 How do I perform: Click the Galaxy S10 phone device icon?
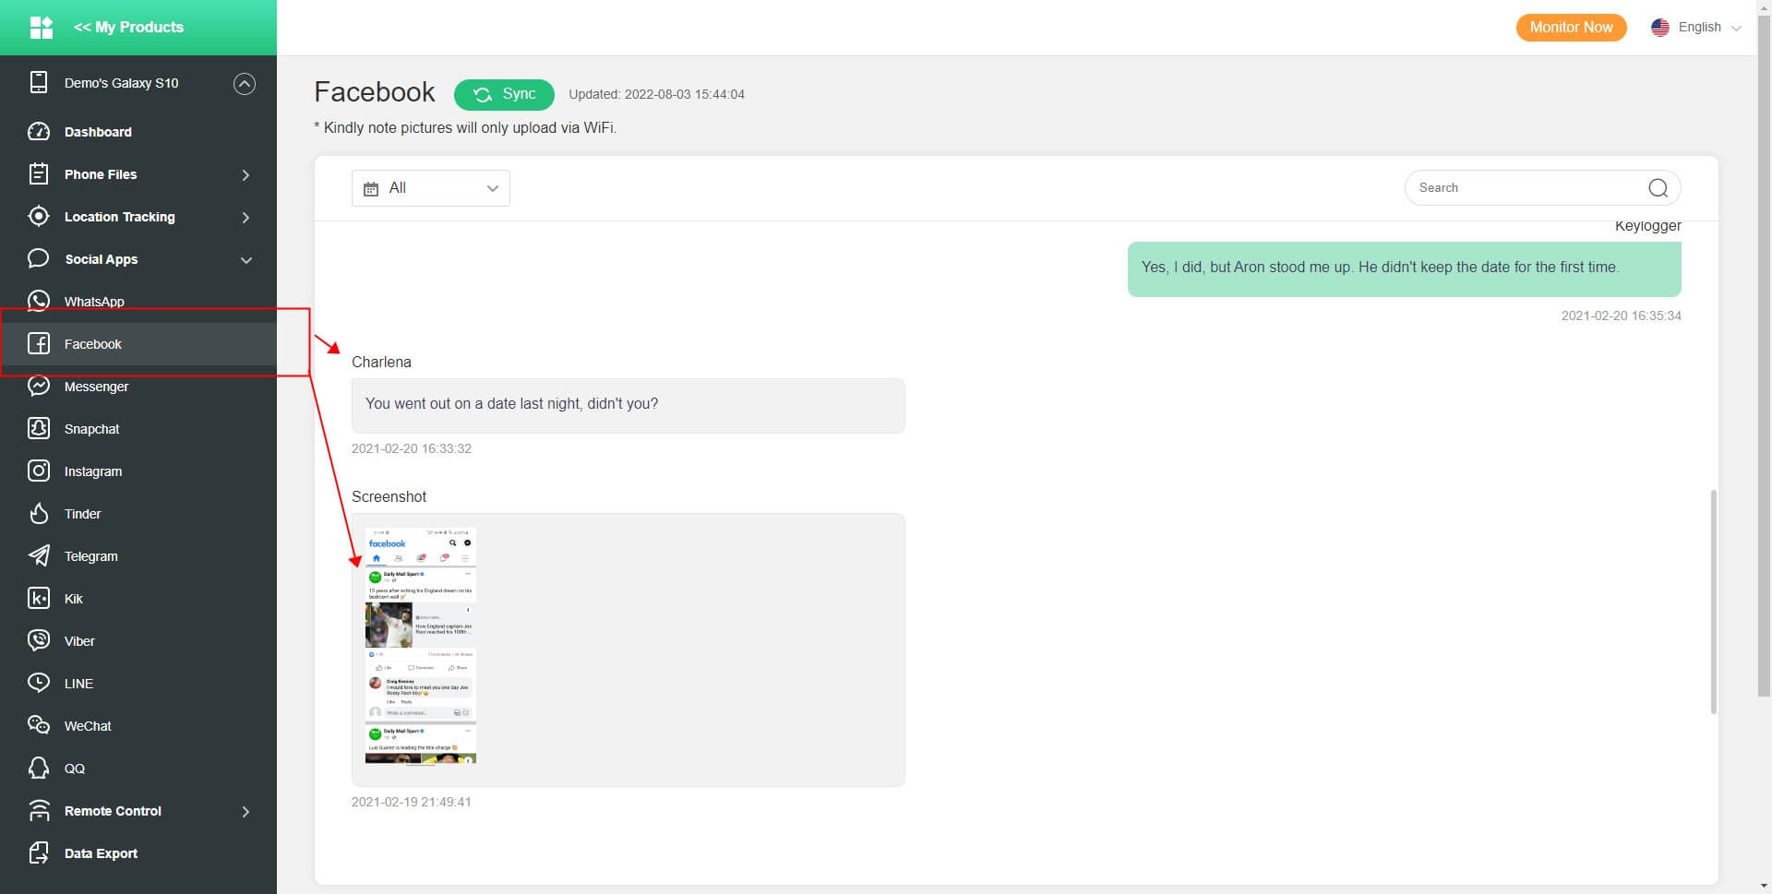tap(39, 83)
